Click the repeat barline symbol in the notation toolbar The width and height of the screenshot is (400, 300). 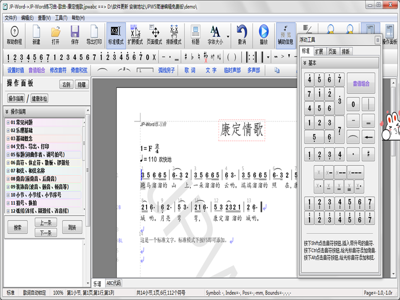[x=251, y=57]
